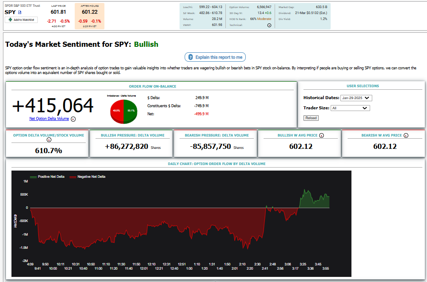Image resolution: width=427 pixels, height=282 pixels.
Task: Add SPY to Watchlist
Action: pyautogui.click(x=21, y=20)
